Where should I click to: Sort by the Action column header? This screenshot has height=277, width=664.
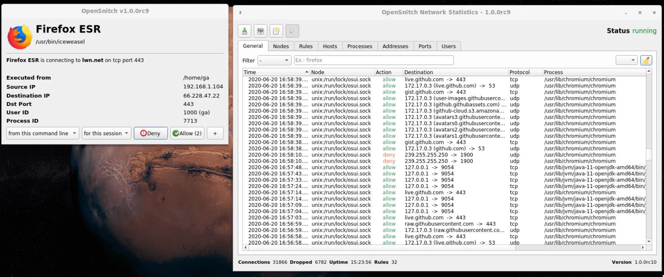pos(389,72)
